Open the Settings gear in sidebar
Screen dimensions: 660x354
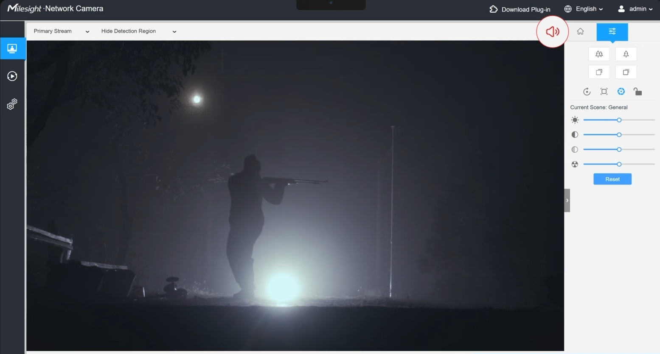(12, 104)
